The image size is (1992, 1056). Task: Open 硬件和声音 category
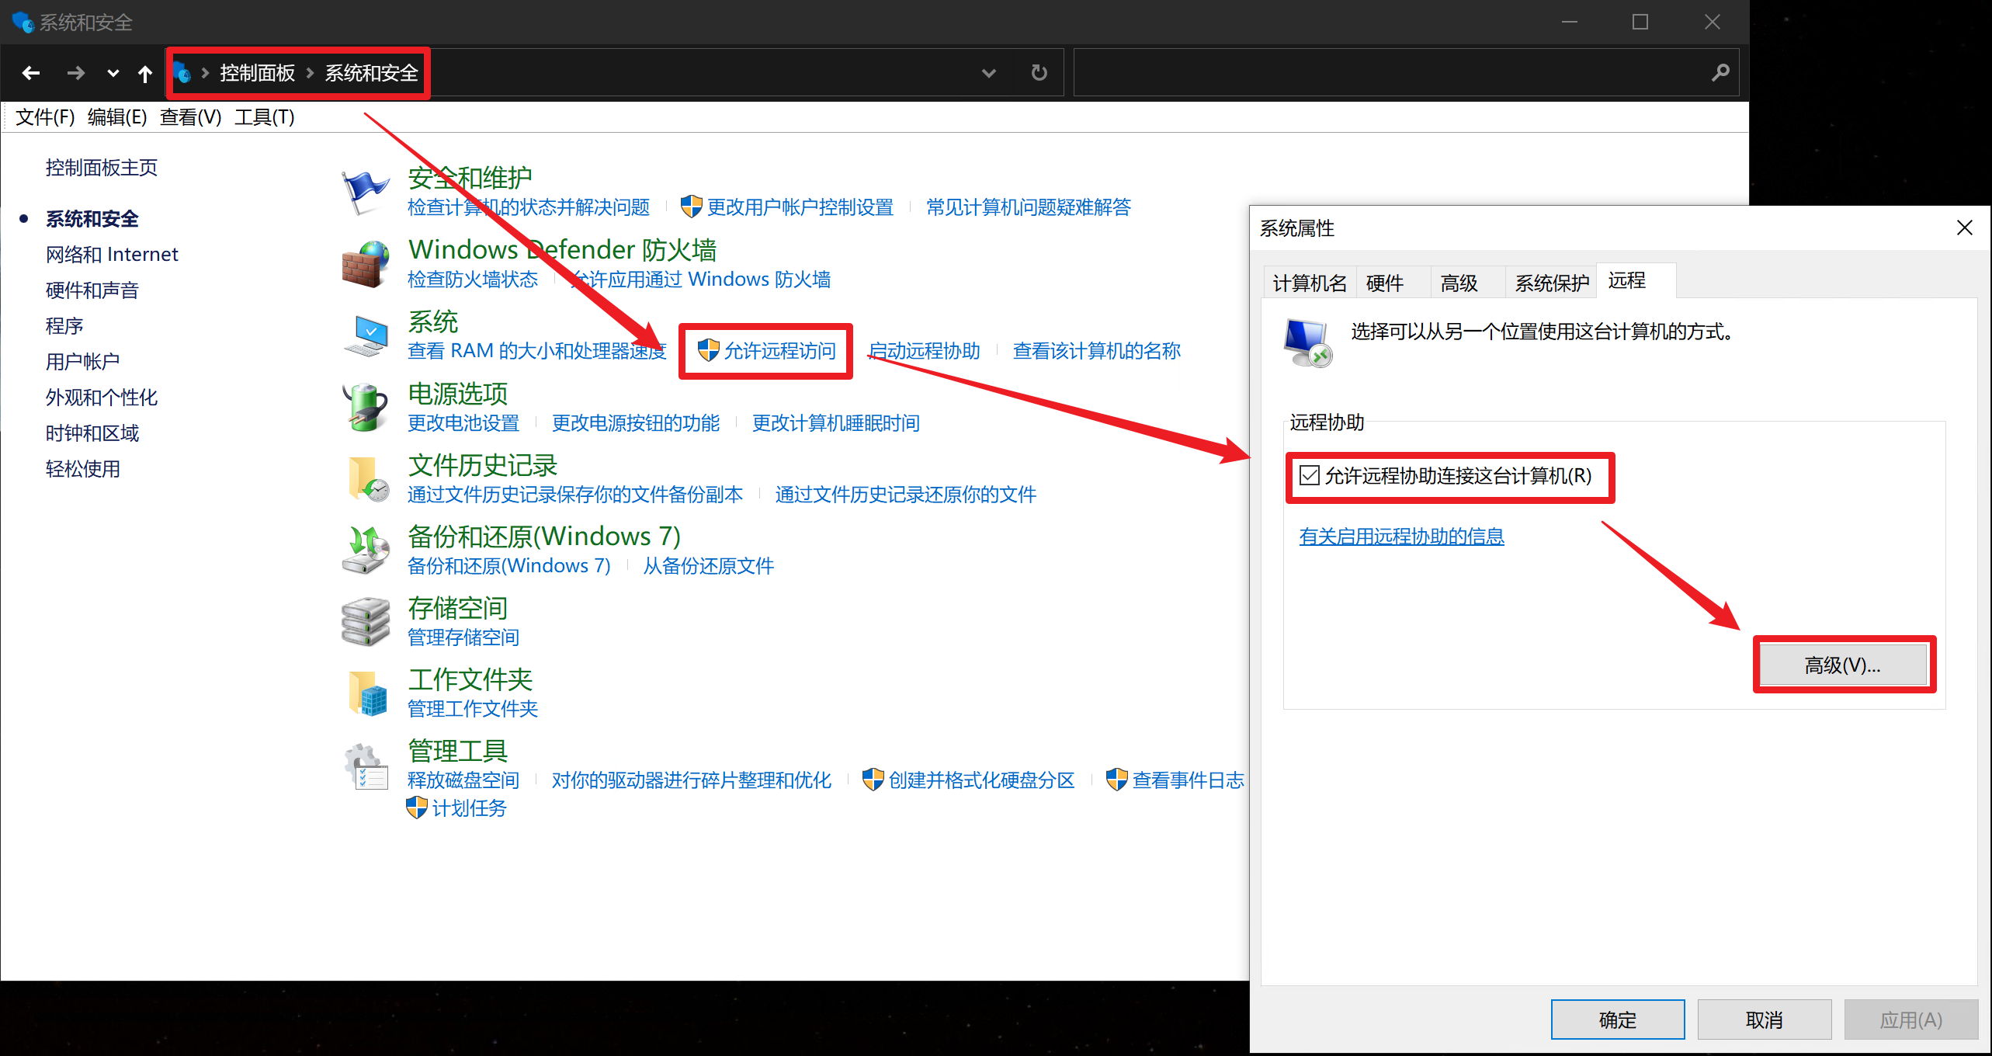pos(92,290)
